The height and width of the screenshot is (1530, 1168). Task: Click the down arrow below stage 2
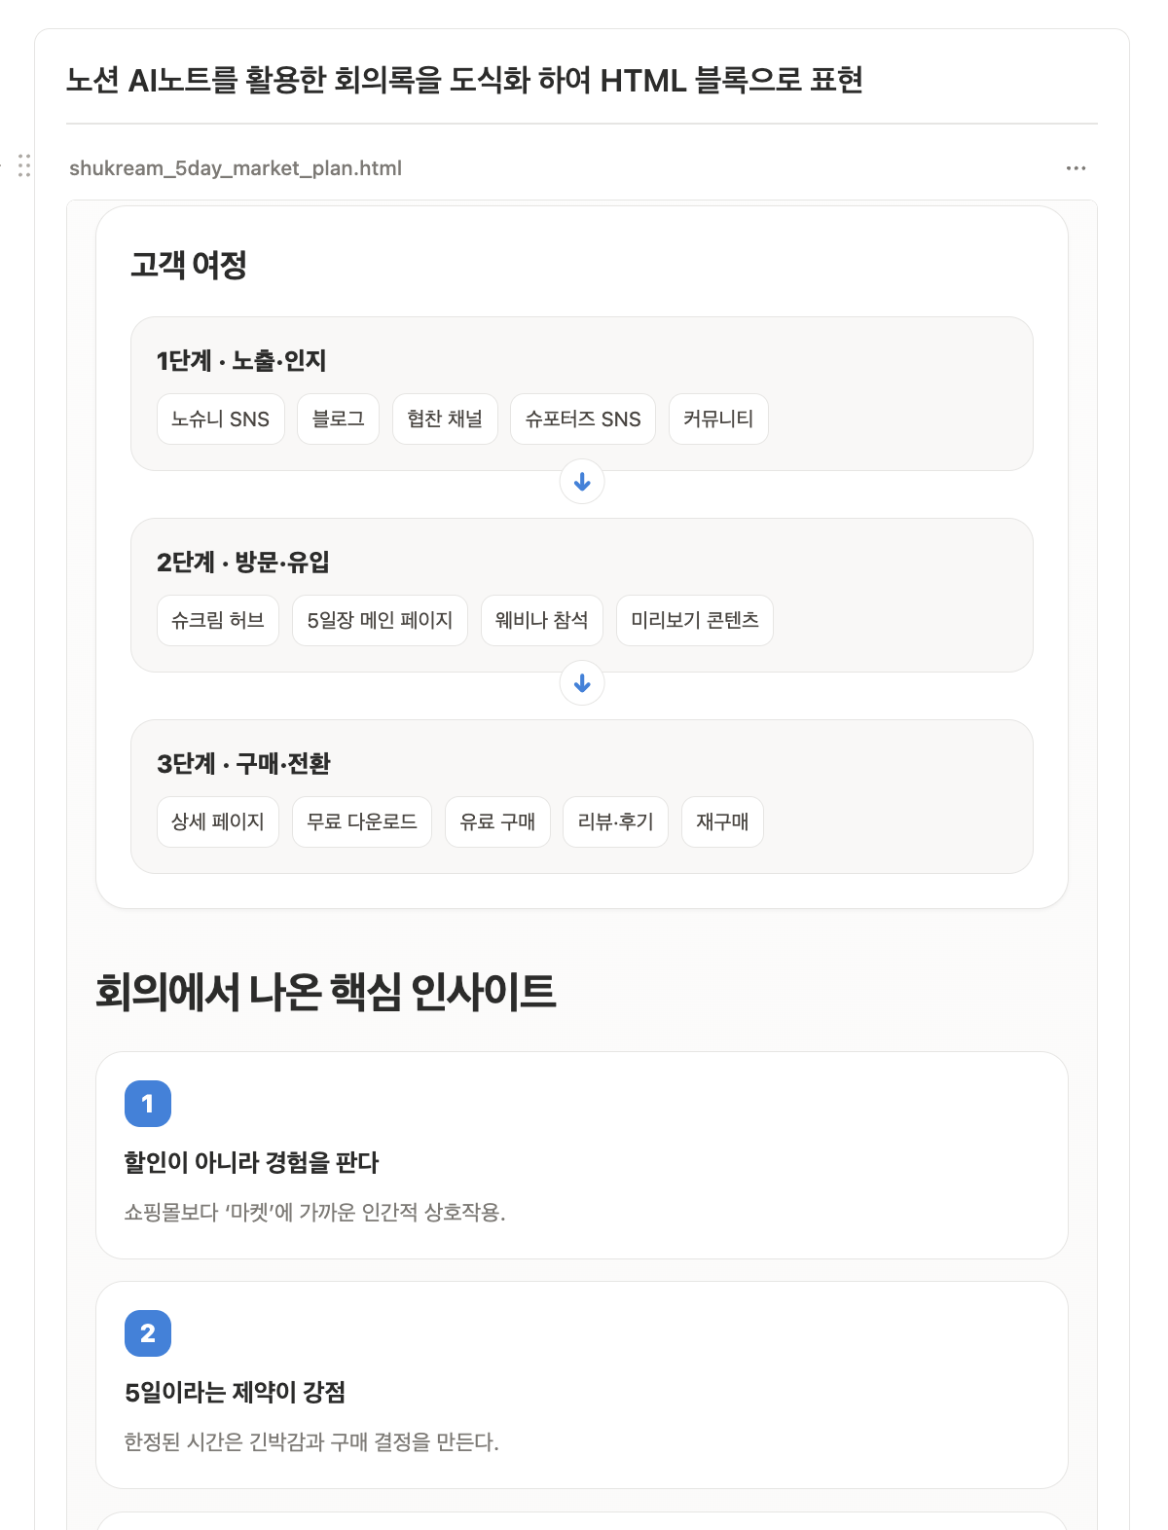(x=582, y=683)
